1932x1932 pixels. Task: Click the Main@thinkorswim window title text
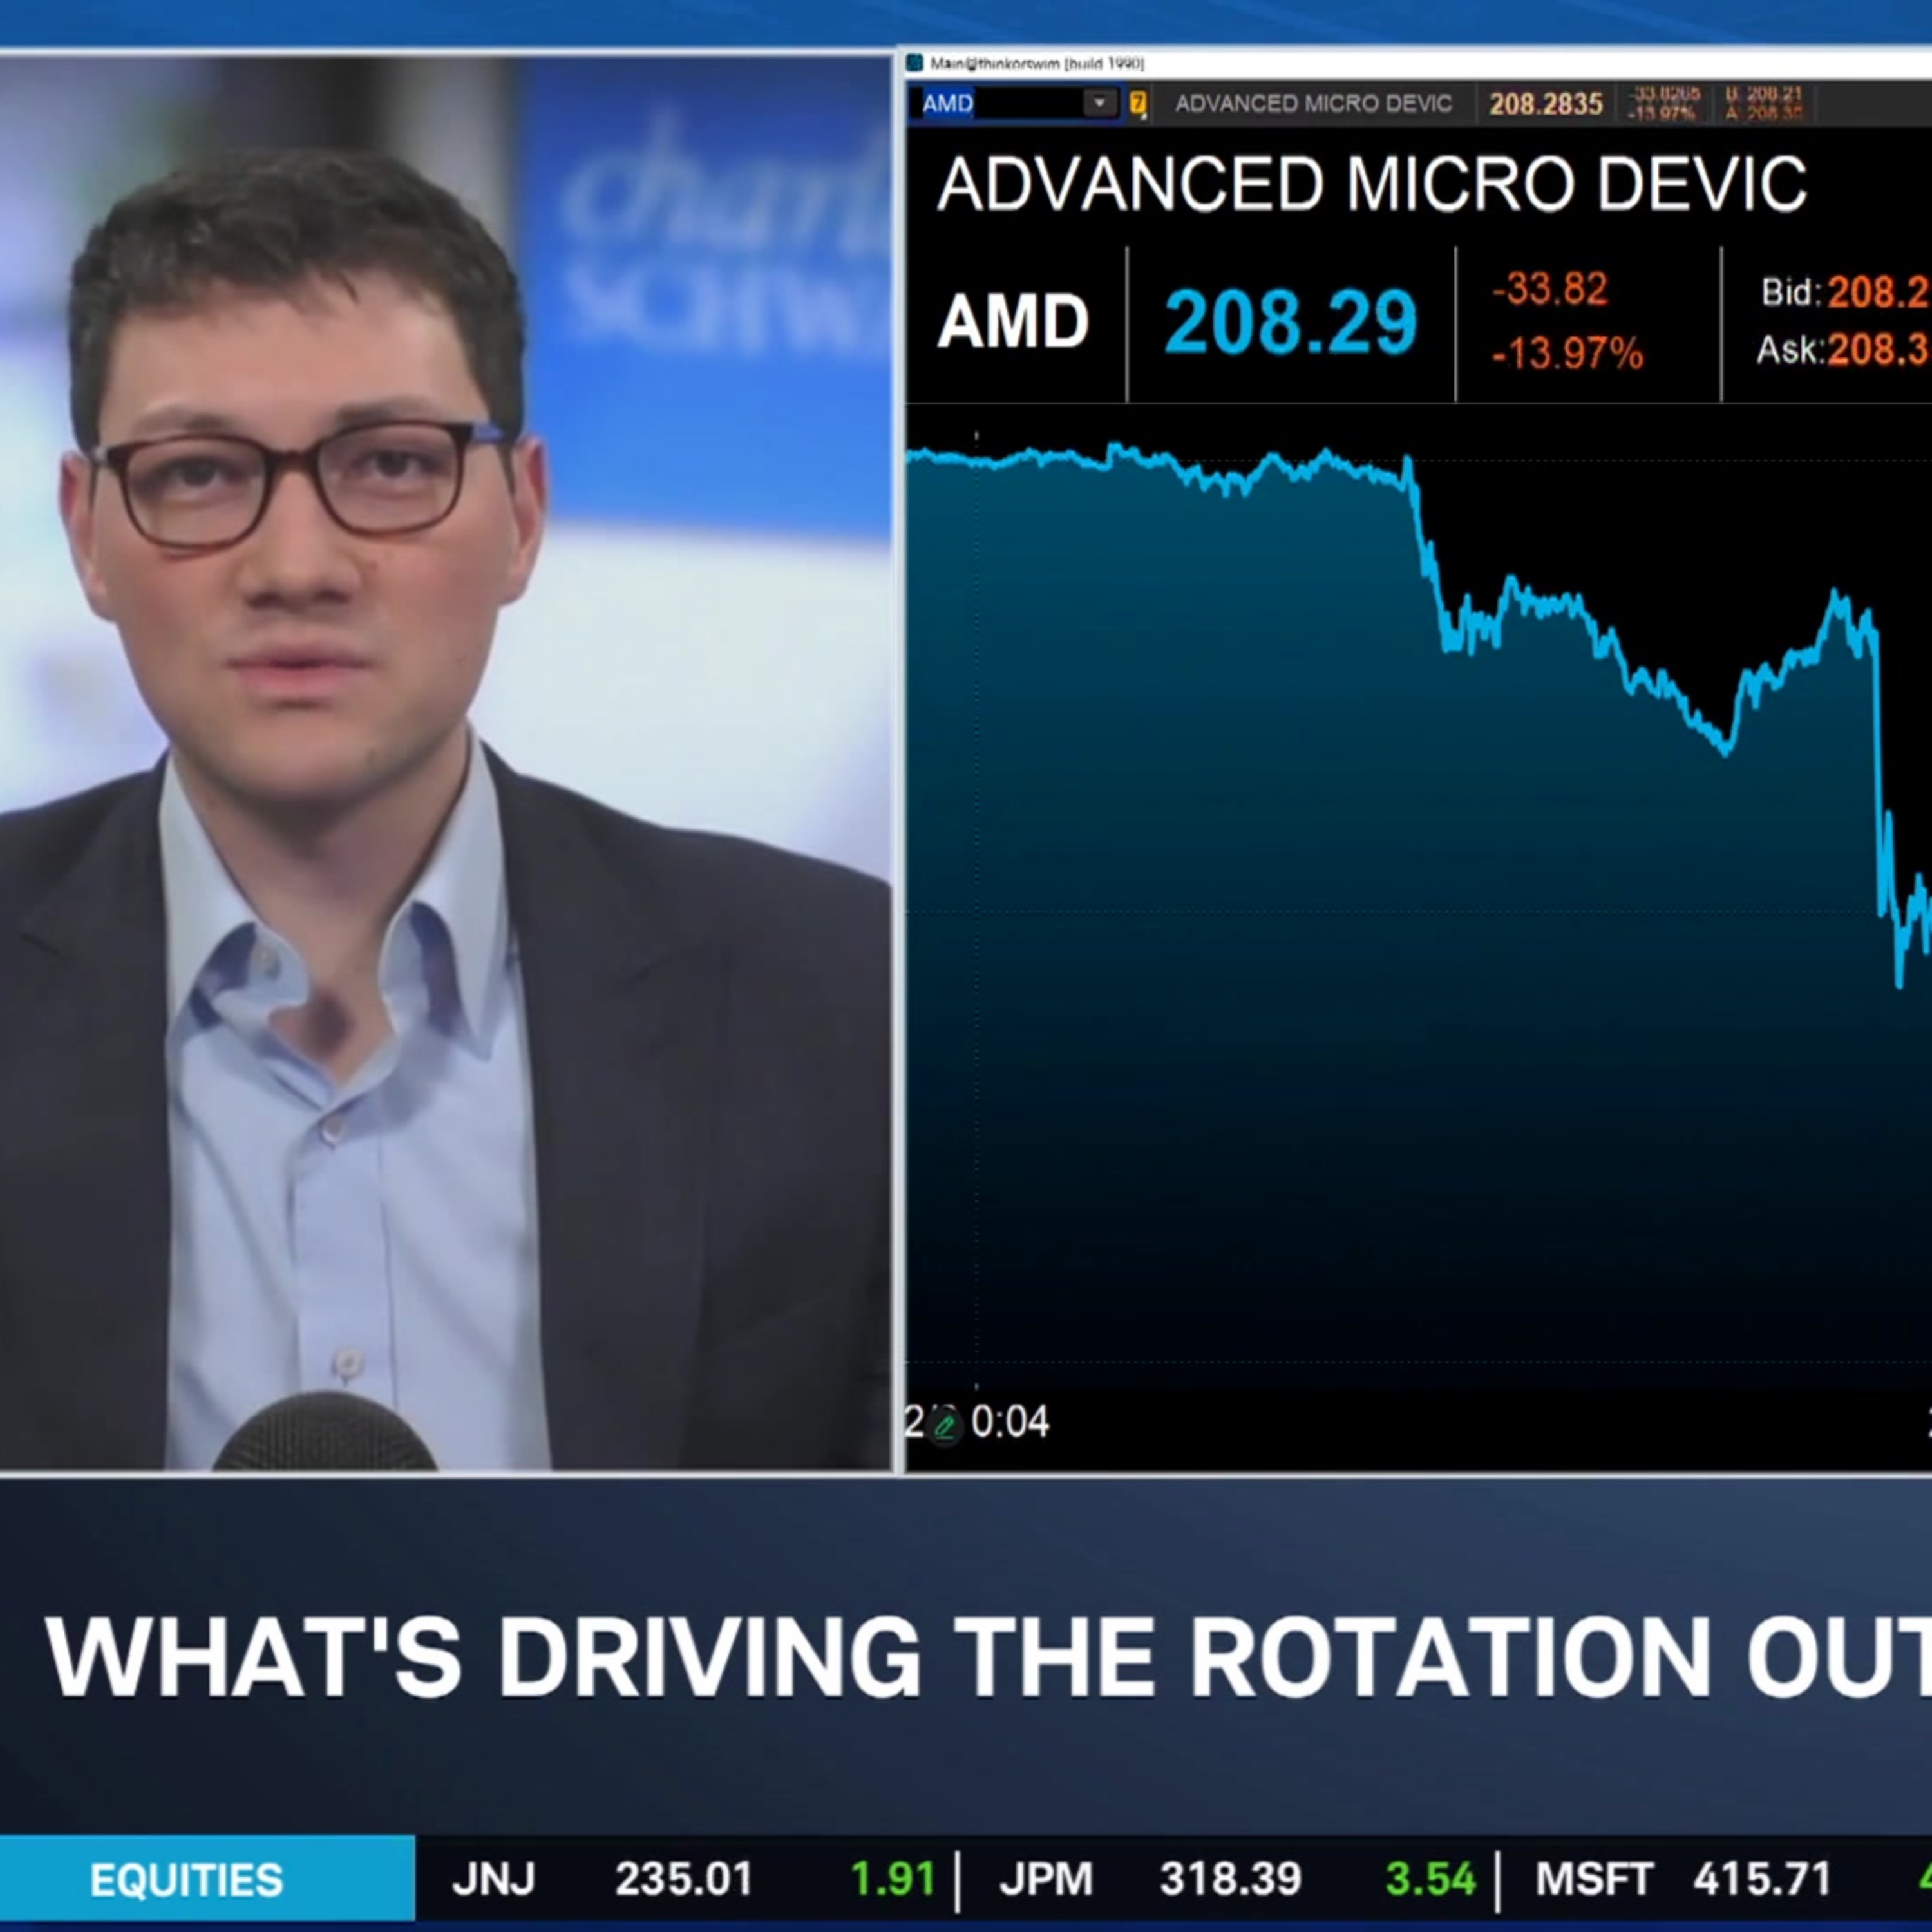(1037, 64)
